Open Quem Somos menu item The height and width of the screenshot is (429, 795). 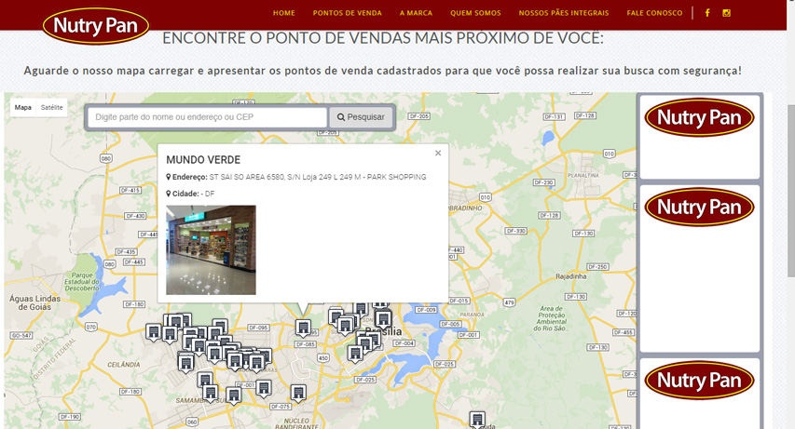(475, 13)
